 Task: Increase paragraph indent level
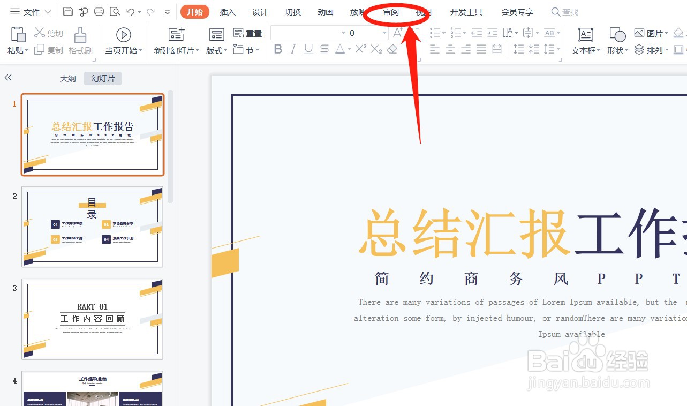492,33
